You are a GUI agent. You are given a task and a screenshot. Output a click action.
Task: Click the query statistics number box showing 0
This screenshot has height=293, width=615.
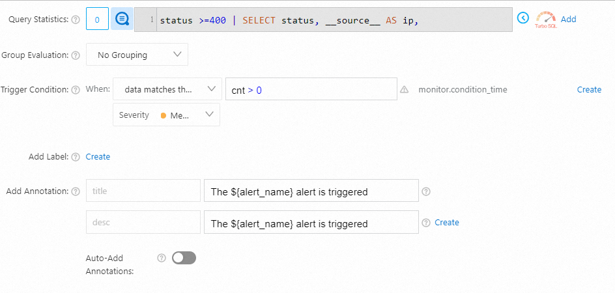pos(97,19)
